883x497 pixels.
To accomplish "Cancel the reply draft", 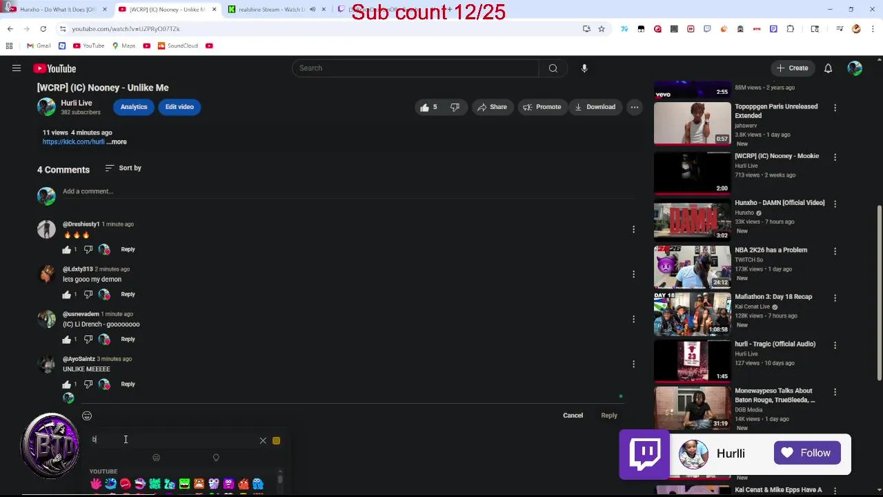I will point(573,416).
